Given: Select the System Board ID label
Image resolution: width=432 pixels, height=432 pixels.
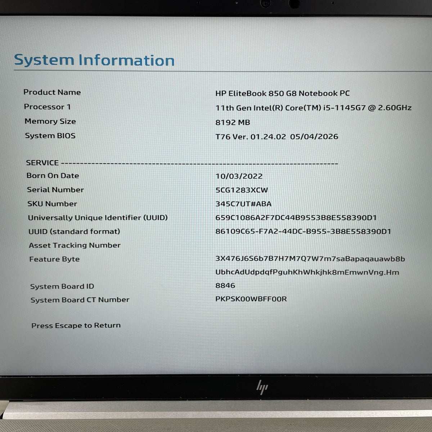Looking at the screenshot, I should (x=62, y=287).
